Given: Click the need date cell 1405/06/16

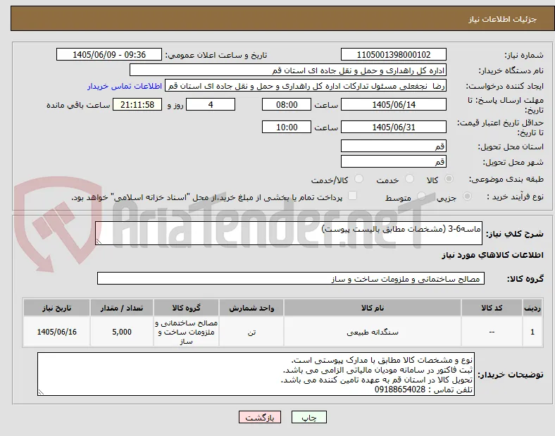Looking at the screenshot, I should (56, 332).
